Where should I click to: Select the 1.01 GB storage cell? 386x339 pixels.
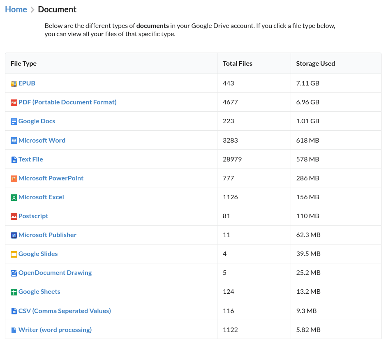click(x=336, y=121)
